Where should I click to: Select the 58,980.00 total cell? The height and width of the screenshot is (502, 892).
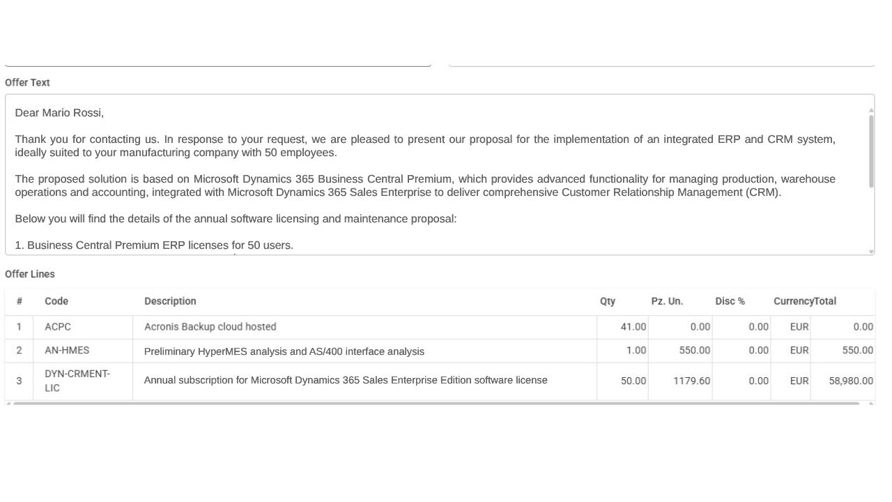click(843, 381)
